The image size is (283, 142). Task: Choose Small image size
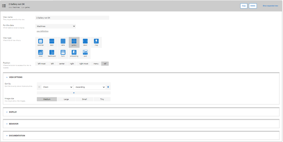(x=84, y=99)
